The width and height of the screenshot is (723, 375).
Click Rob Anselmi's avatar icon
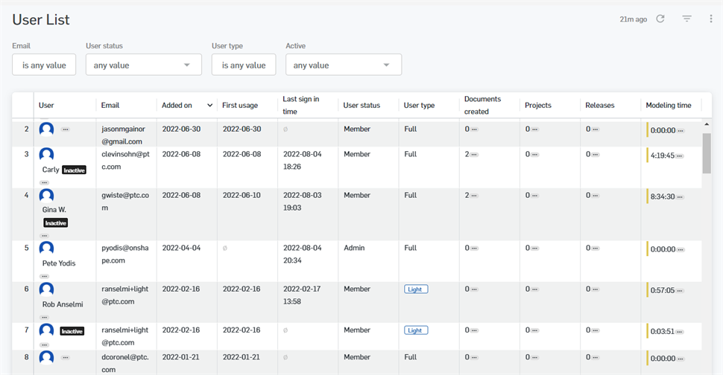coord(46,289)
